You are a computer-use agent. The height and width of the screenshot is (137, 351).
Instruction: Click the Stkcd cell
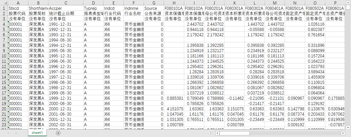click(18, 8)
